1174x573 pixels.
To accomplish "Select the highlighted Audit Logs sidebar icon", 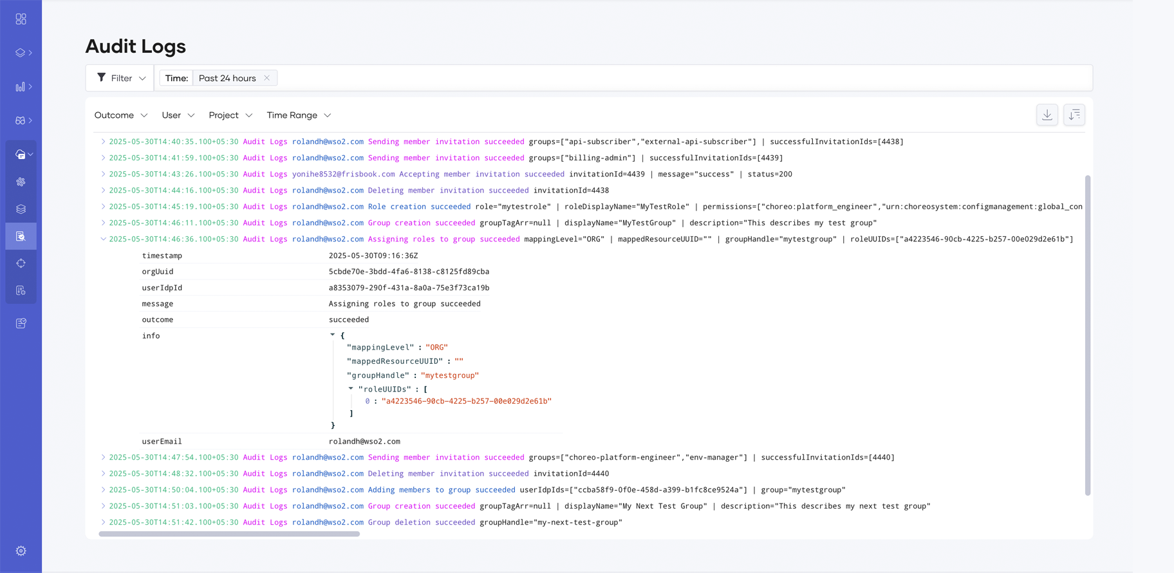I will pyautogui.click(x=21, y=236).
